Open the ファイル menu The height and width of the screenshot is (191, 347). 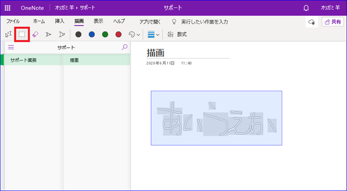(x=13, y=21)
